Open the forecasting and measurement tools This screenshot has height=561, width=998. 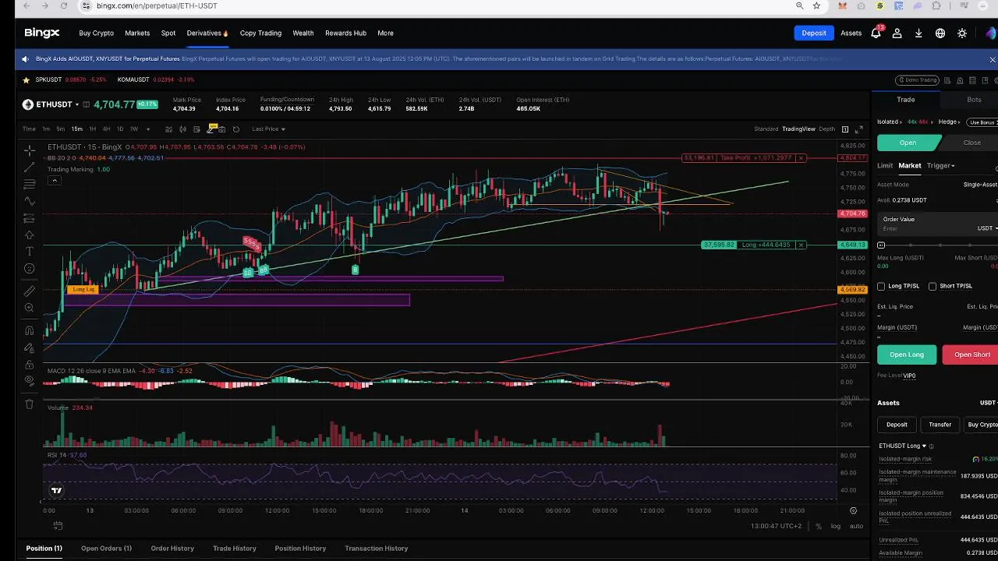[x=29, y=218]
